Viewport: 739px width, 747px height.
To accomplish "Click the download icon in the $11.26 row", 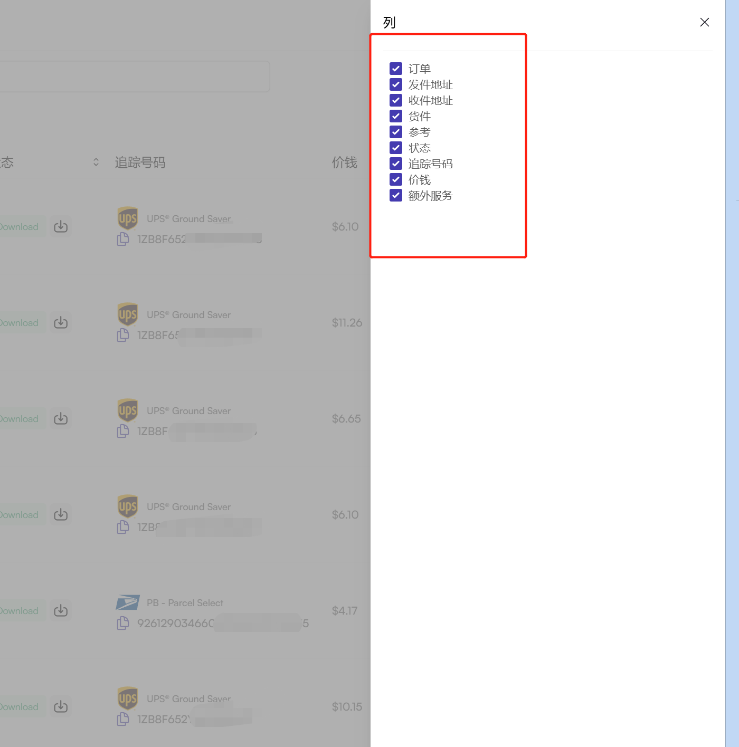I will (x=61, y=322).
